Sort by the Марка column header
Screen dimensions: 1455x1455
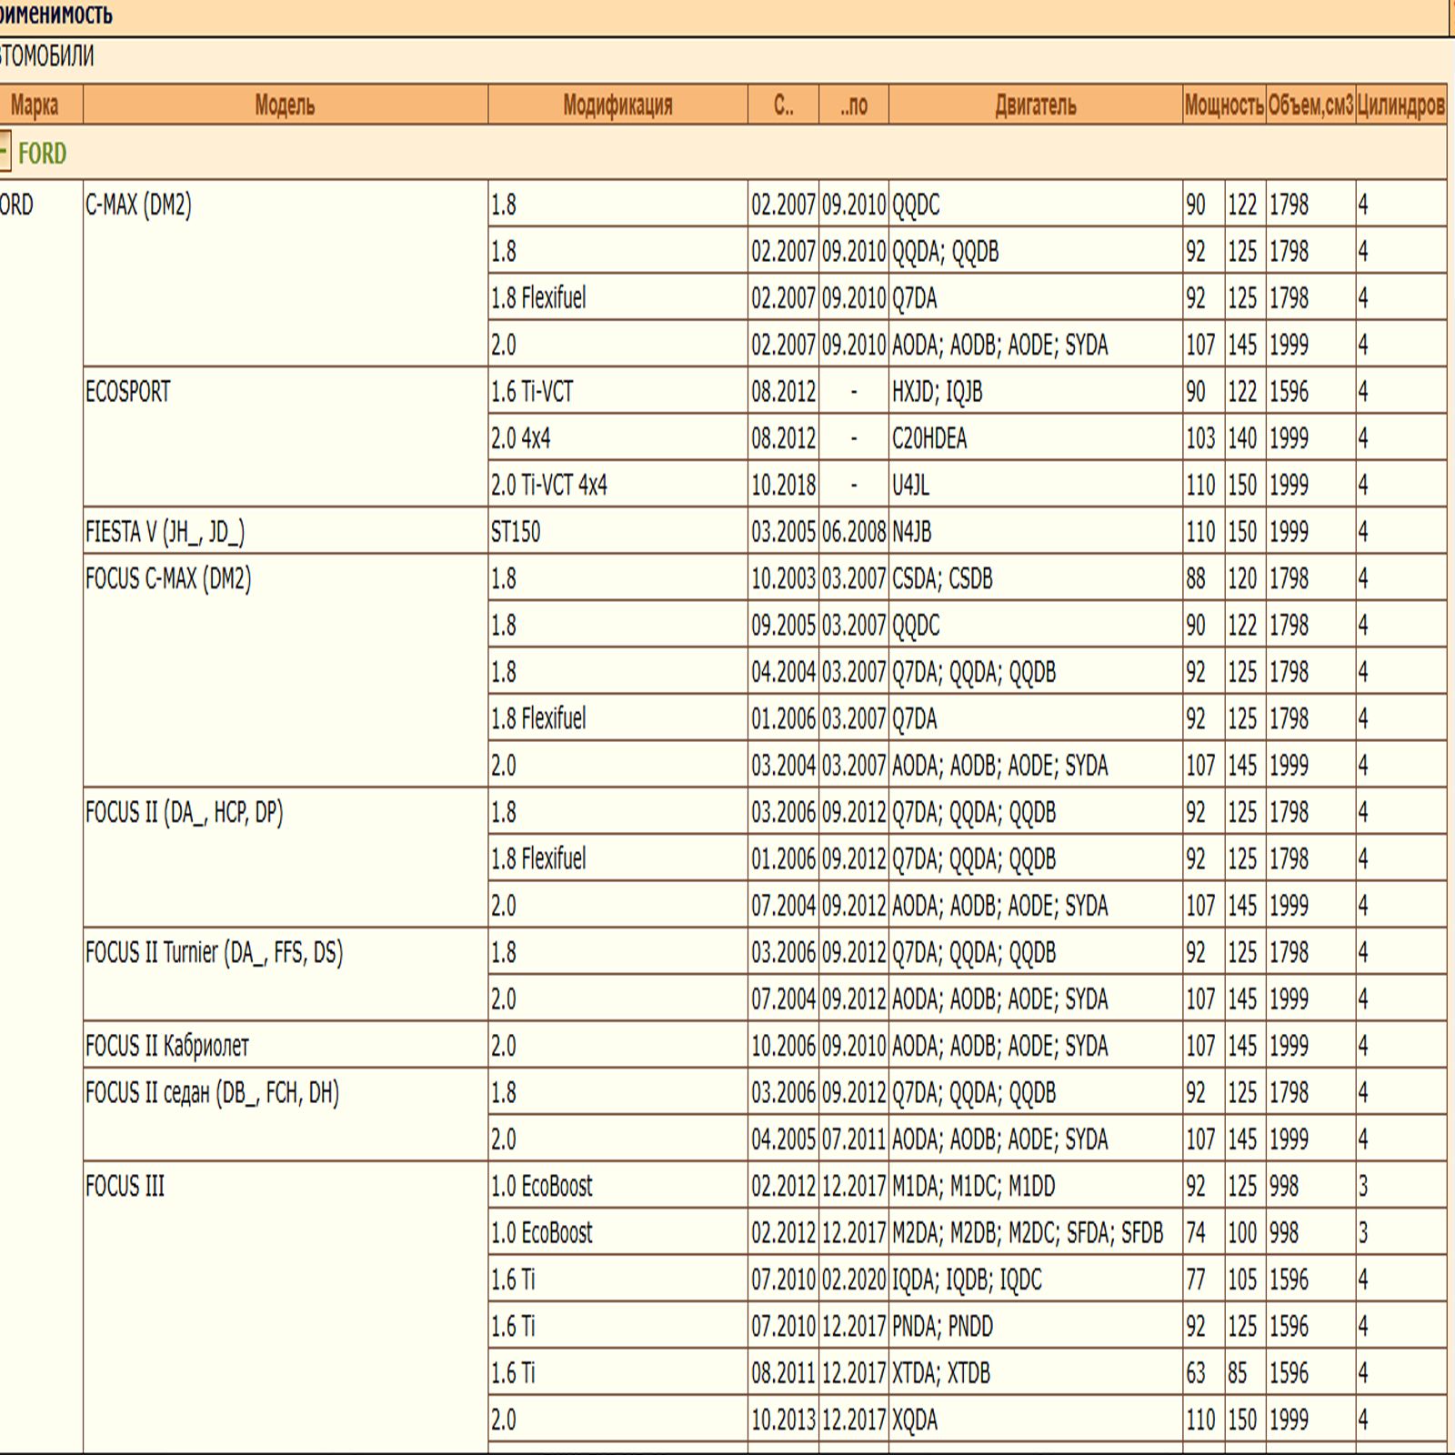click(x=35, y=105)
